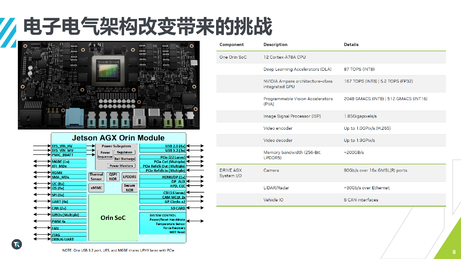Click the DRIVE AGX System I/O cell

pos(231,173)
